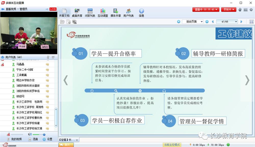Open the 互动调查 interactive survey

[103, 13]
